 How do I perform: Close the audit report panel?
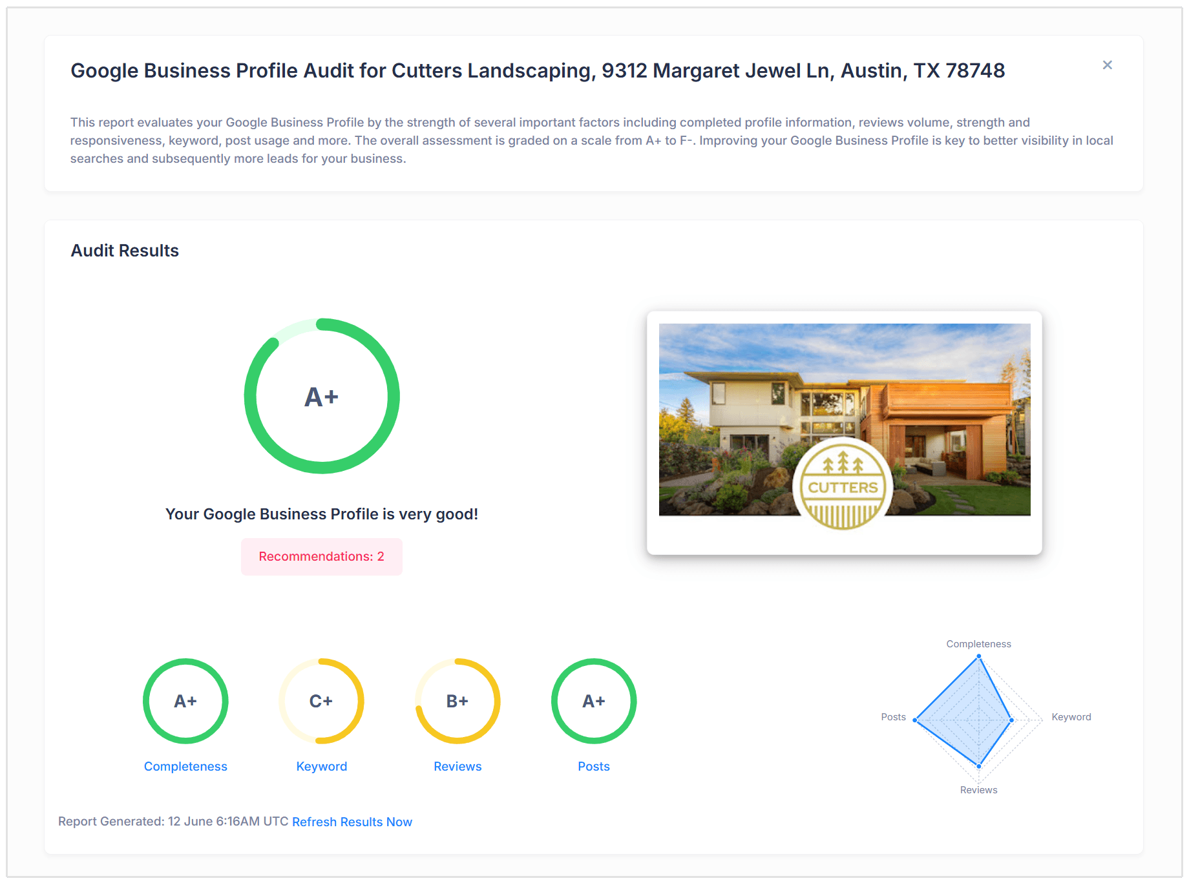1107,65
